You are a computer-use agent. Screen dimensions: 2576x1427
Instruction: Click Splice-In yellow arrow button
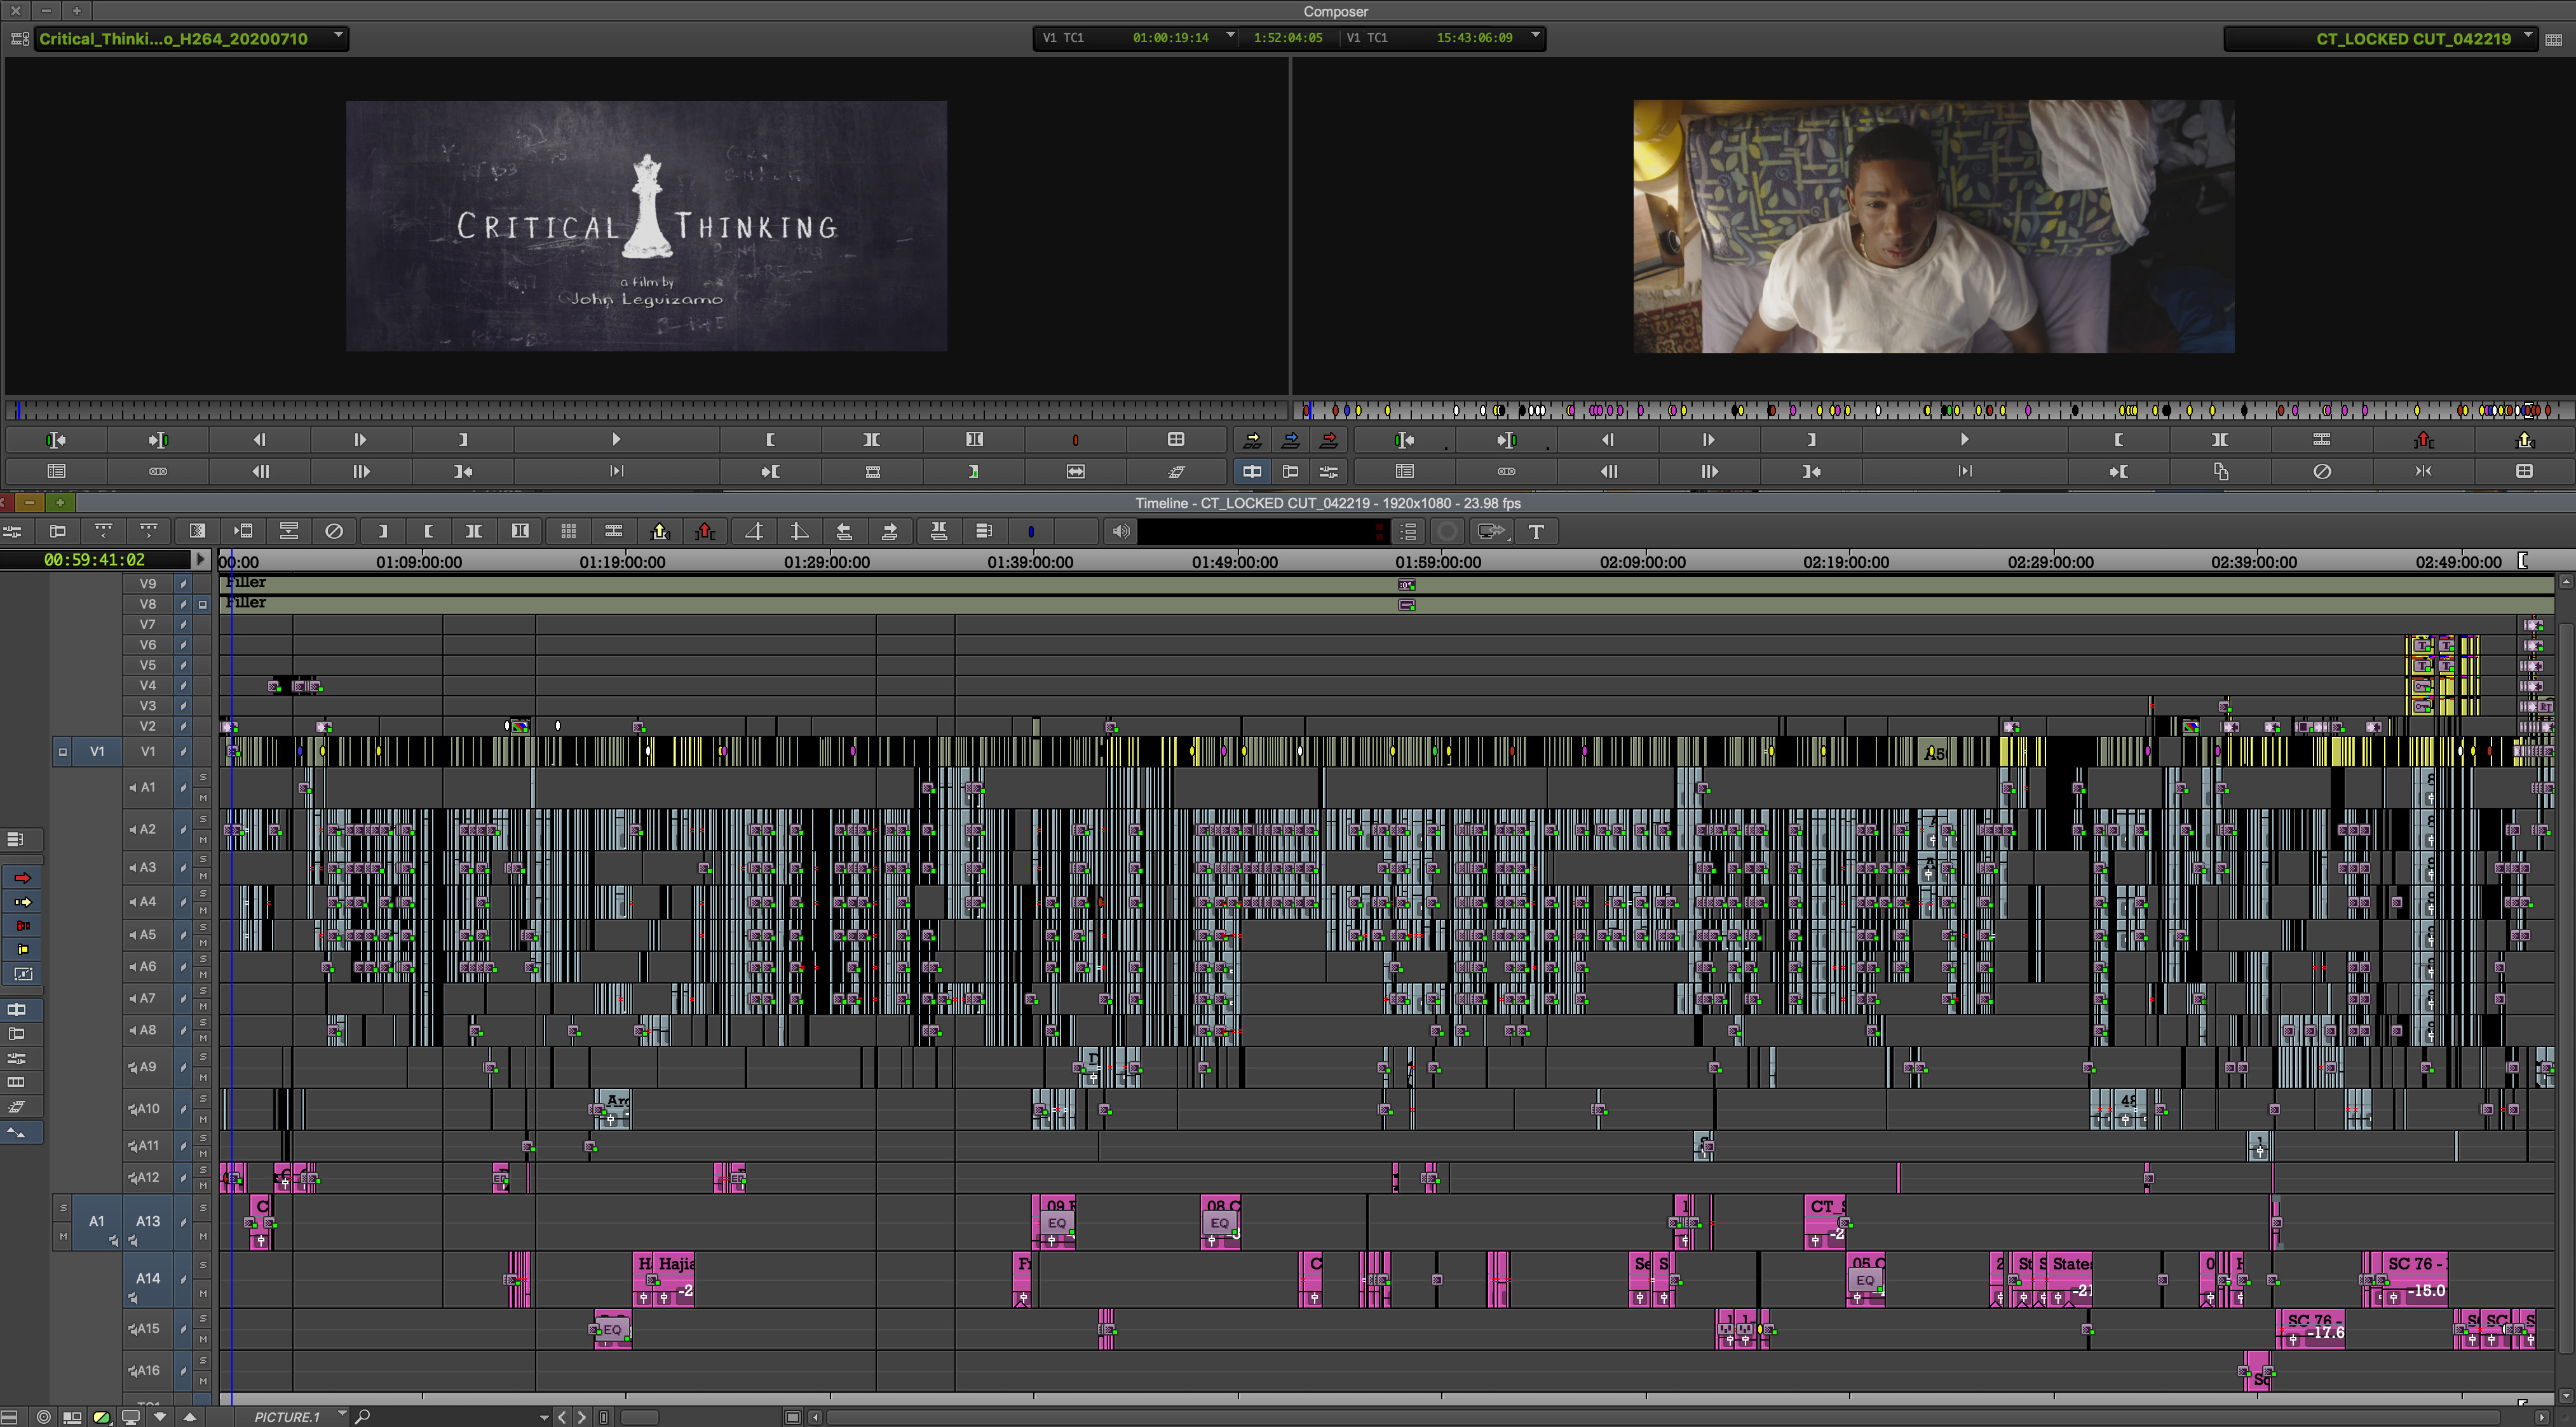pos(1252,440)
